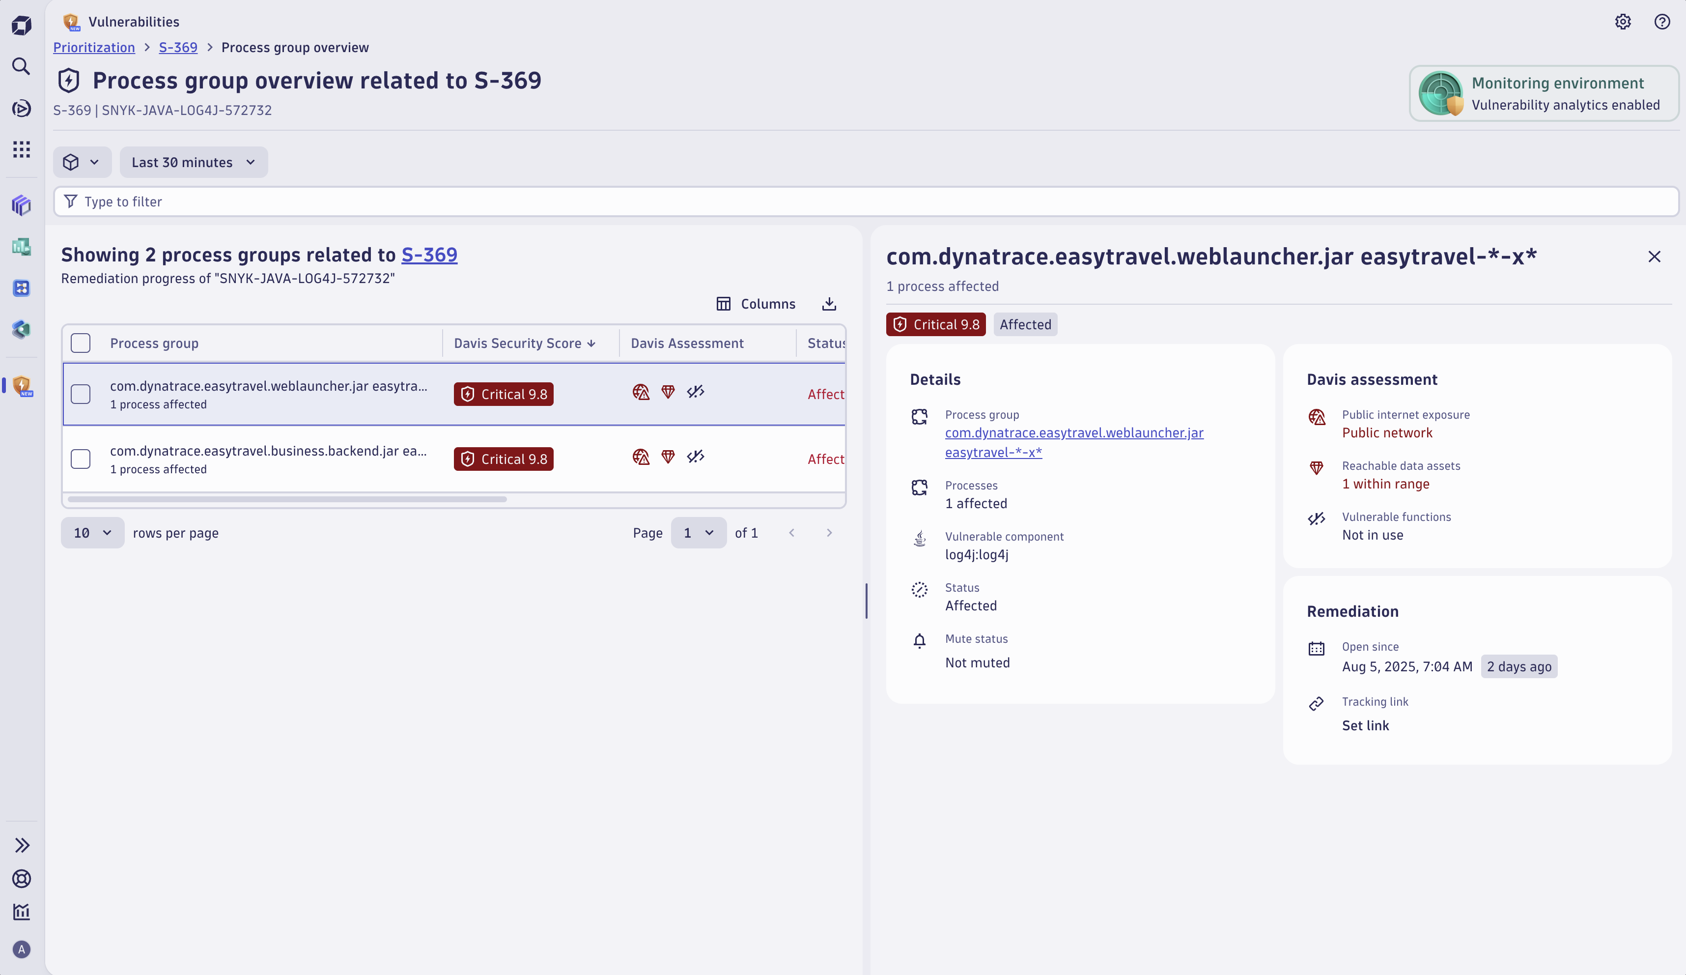Select the business.backend.jar row checkbox

tap(80, 459)
